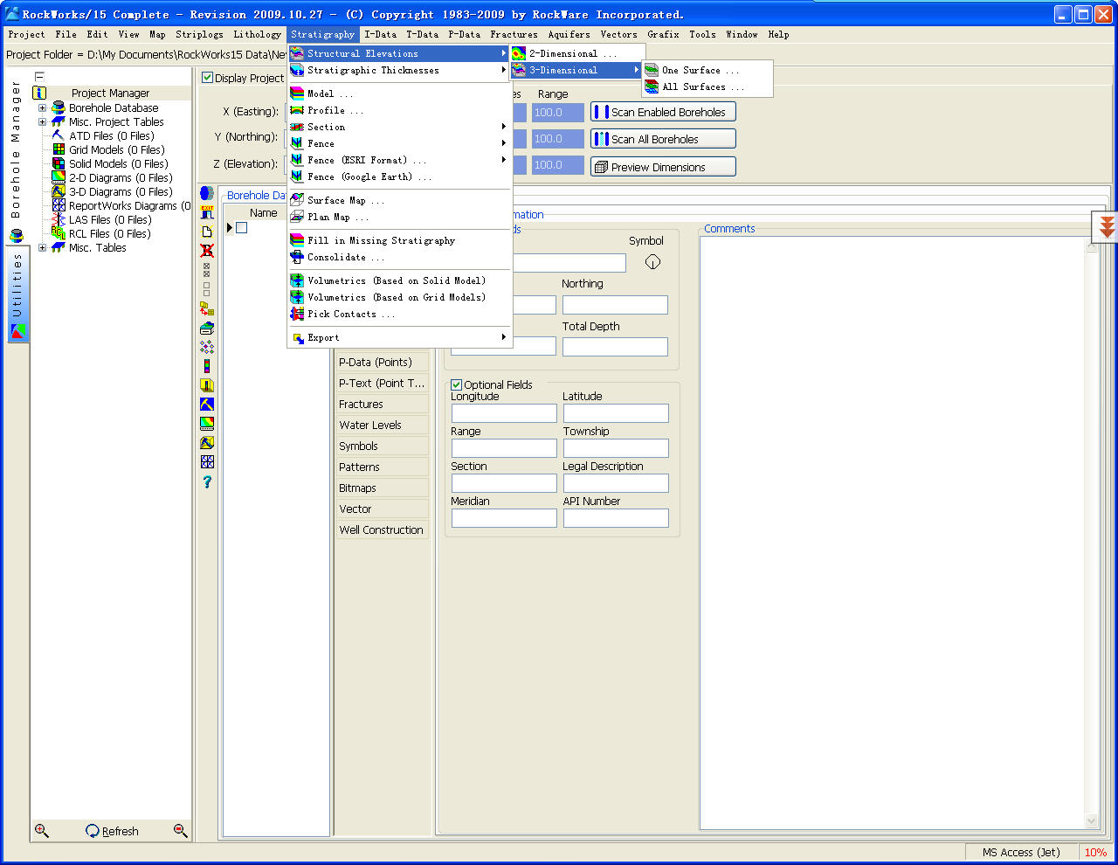Image resolution: width=1118 pixels, height=865 pixels.
Task: Toggle the Optional Fields checkbox
Action: [x=456, y=384]
